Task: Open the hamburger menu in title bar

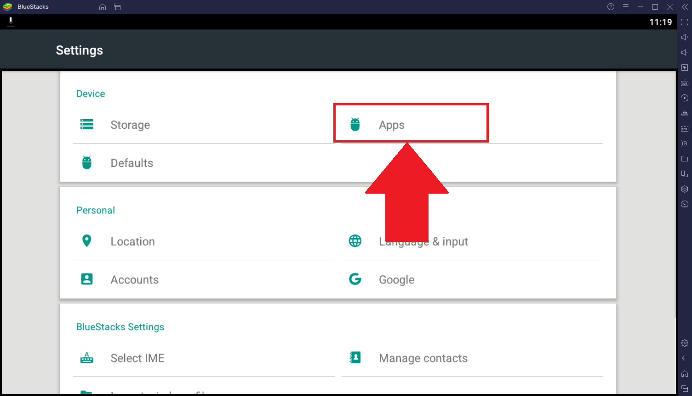Action: [626, 7]
